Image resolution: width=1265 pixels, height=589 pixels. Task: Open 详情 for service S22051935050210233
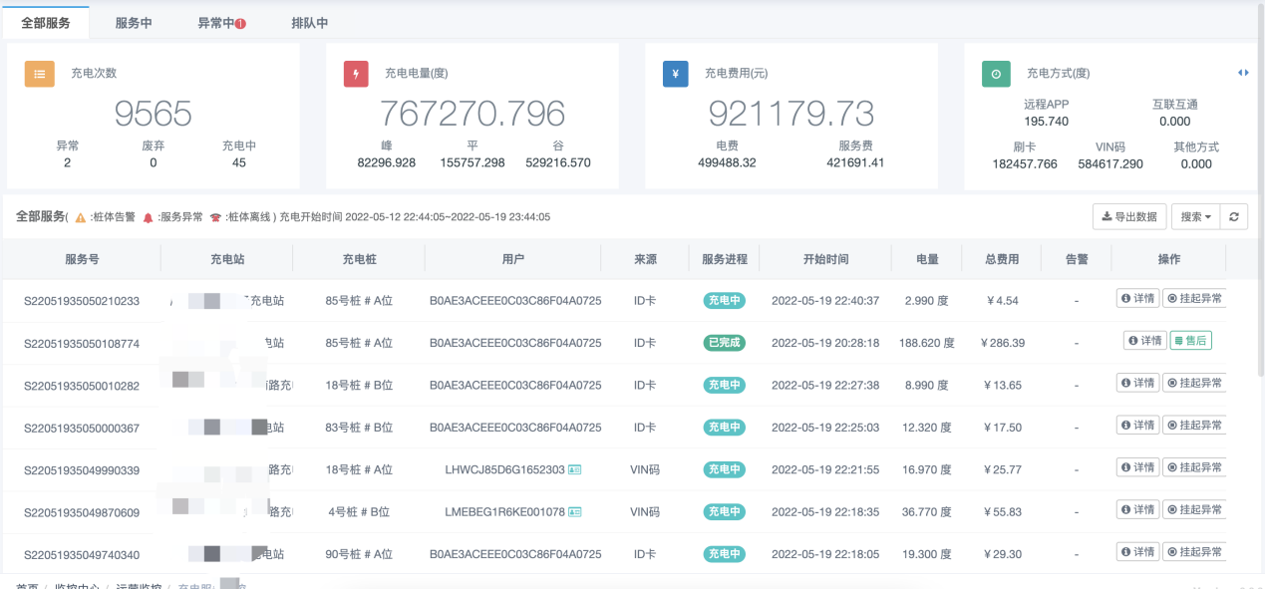(1137, 298)
